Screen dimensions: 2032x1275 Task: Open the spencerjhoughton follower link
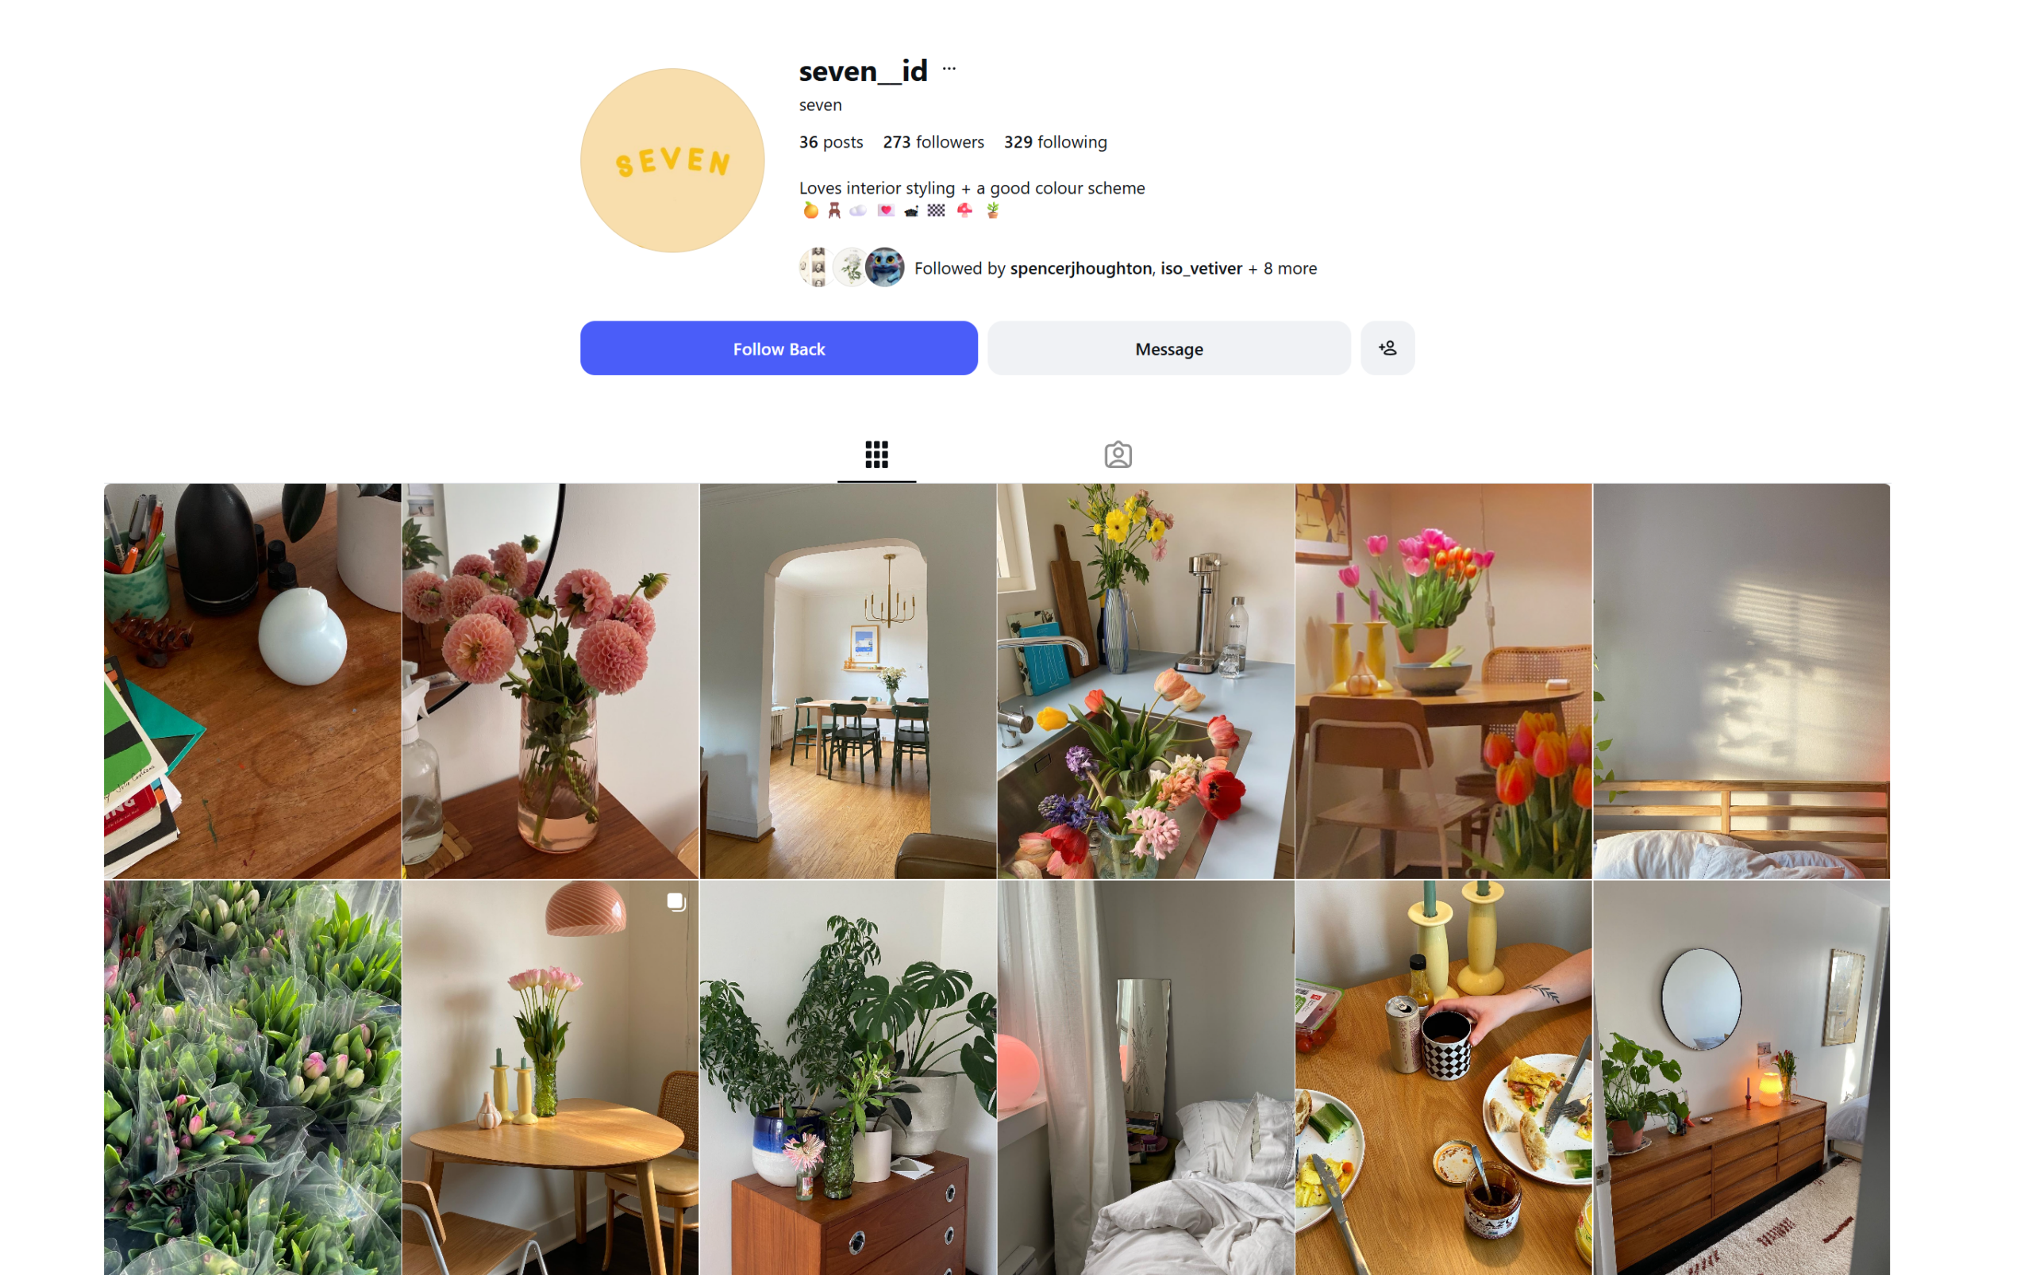click(1079, 268)
